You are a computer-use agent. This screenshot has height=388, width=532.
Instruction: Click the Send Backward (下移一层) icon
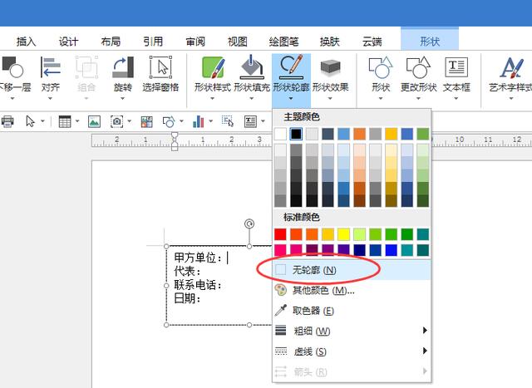coord(12,67)
